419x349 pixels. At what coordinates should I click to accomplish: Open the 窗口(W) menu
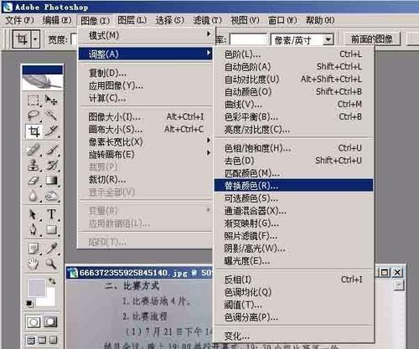tap(282, 20)
